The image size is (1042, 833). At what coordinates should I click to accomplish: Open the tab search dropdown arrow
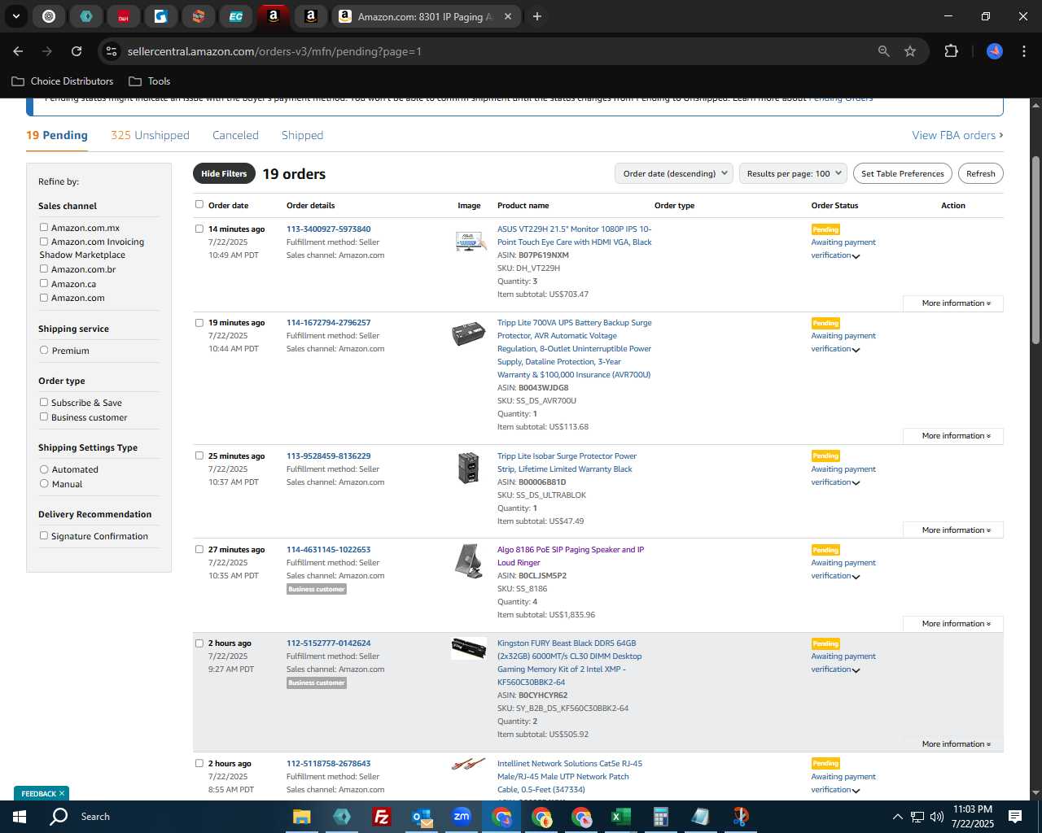click(x=15, y=16)
